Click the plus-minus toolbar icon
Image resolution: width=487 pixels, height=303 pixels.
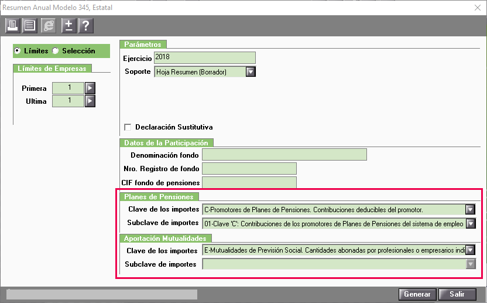68,26
